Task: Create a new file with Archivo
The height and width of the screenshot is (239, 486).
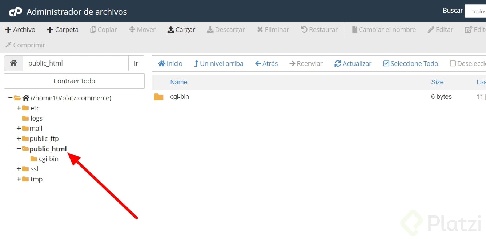Action: [20, 30]
